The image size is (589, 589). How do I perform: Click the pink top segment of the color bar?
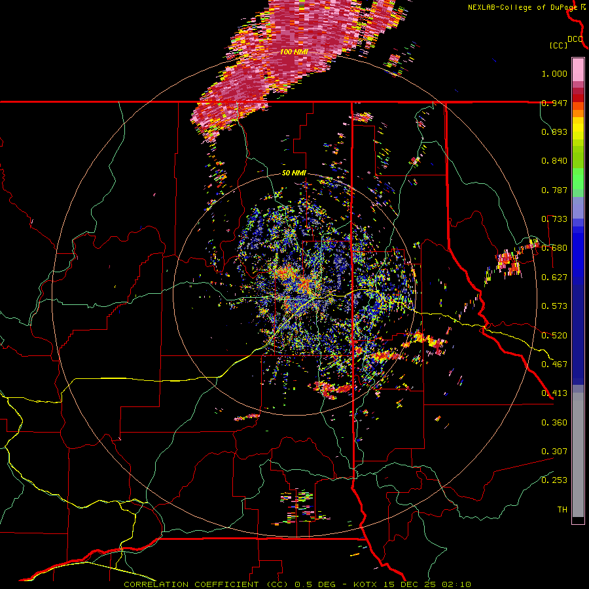coord(578,69)
